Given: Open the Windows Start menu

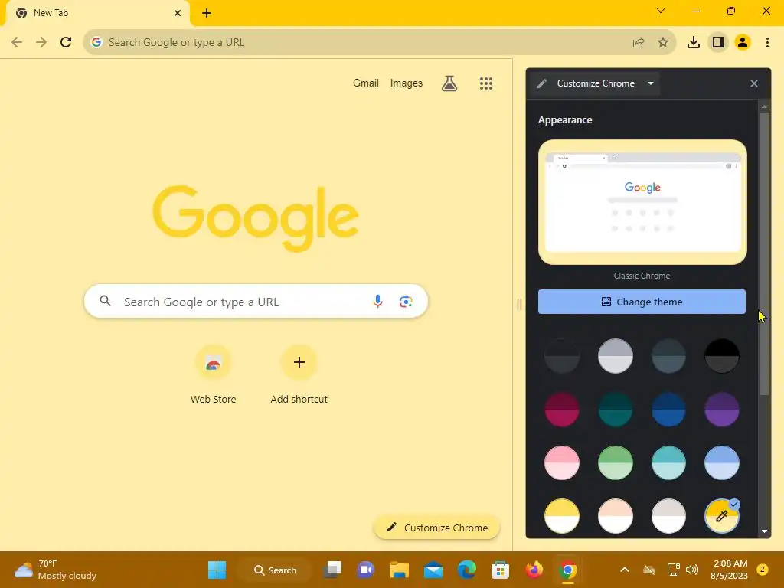Looking at the screenshot, I should coord(217,570).
